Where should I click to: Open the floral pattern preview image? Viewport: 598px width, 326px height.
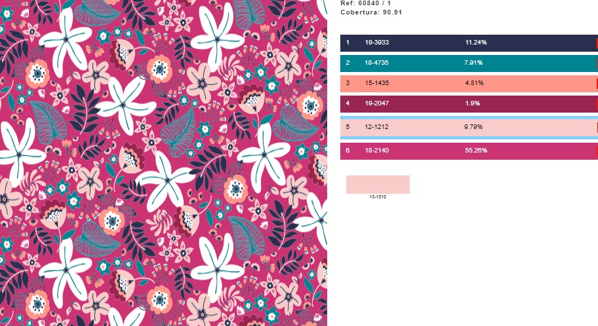[x=163, y=163]
